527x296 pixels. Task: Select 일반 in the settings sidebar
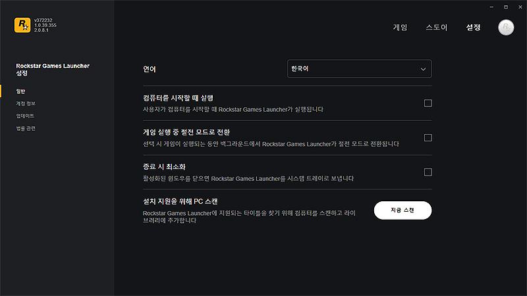click(x=20, y=91)
